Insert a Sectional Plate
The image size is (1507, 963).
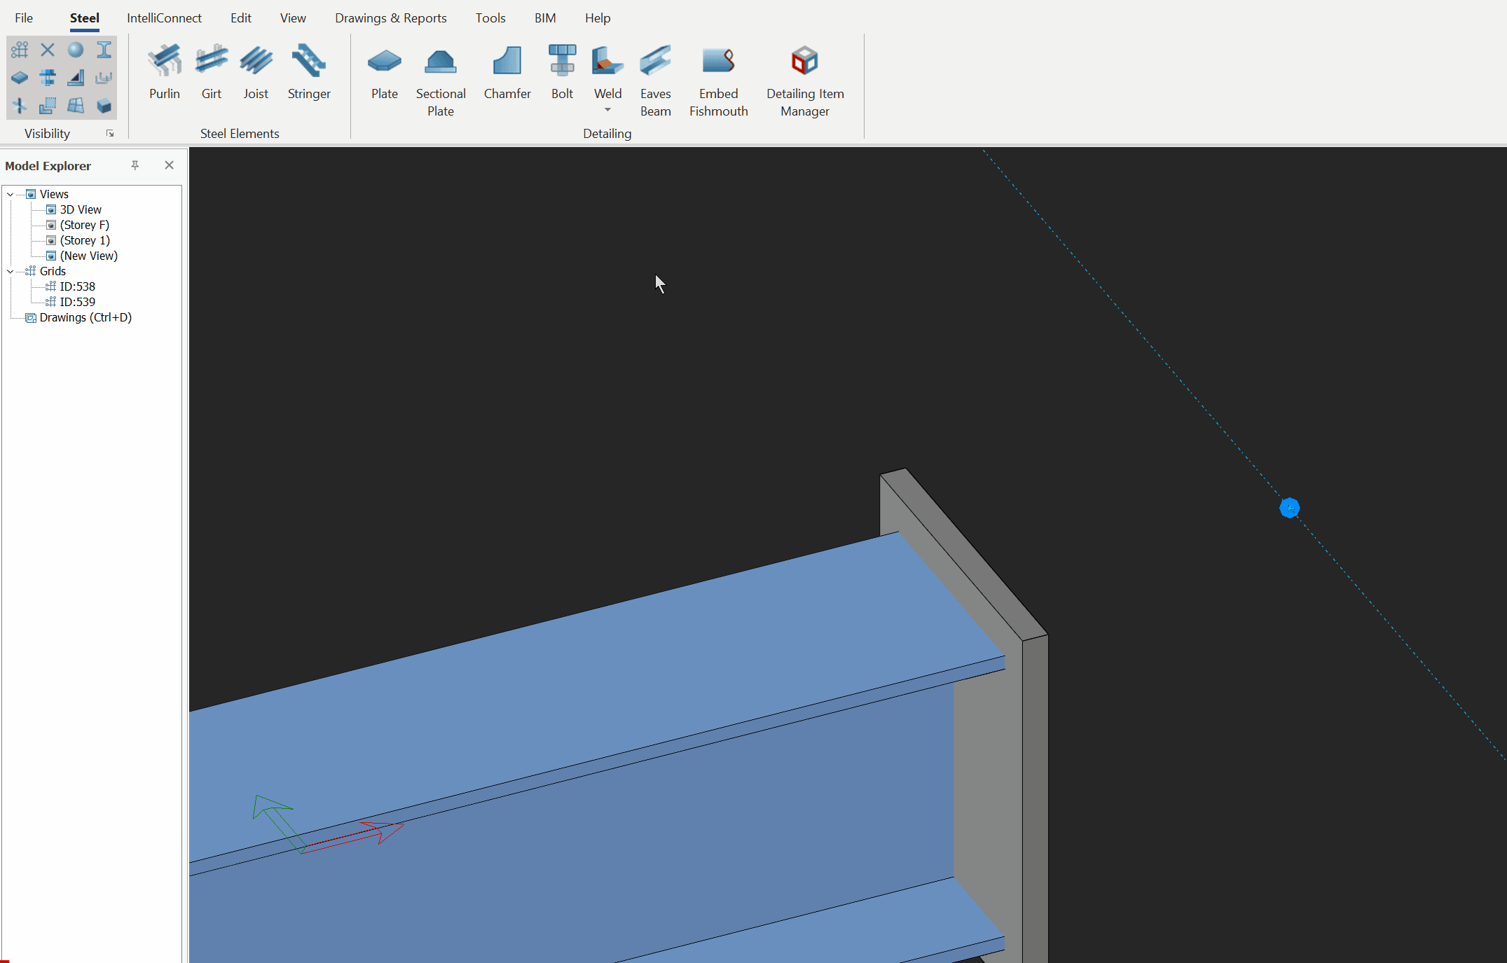click(440, 81)
